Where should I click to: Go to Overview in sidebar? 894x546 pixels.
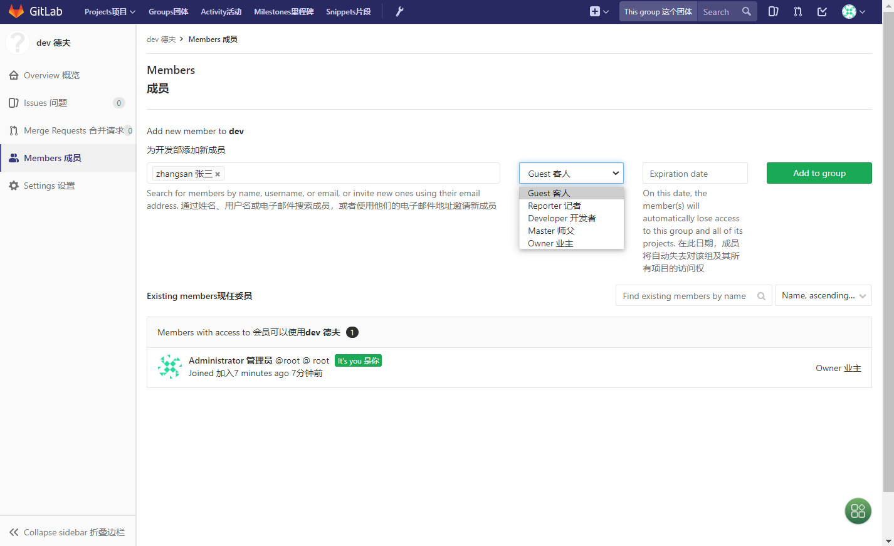pyautogui.click(x=68, y=75)
